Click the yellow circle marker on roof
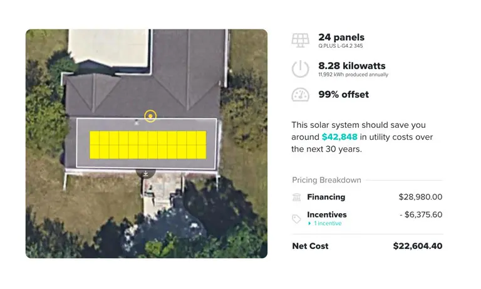 (150, 116)
